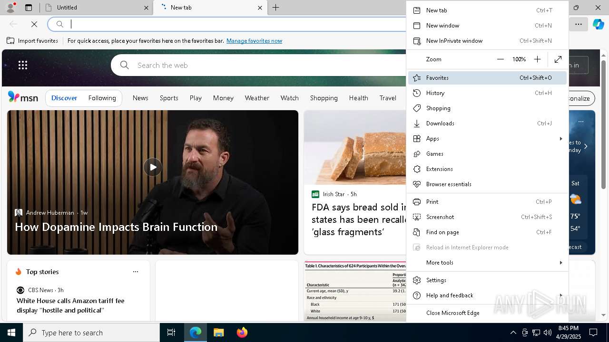
Task: Click the Zoom out minus button
Action: pos(501,59)
